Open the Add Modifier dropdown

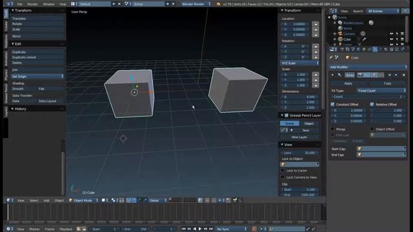click(x=368, y=67)
